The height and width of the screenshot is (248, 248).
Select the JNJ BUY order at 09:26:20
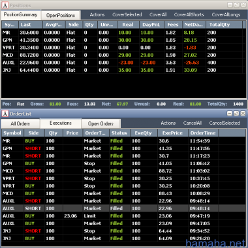click(124, 238)
